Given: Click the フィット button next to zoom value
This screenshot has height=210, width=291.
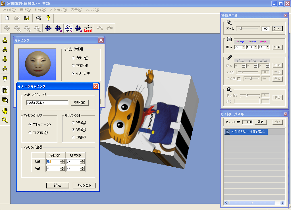Looking at the screenshot, I should coord(277,29).
